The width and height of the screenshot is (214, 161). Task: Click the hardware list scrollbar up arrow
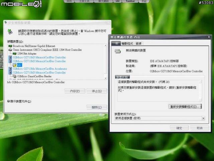point(105,46)
